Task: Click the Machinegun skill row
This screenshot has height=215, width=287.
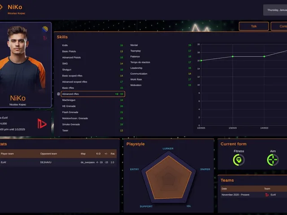Action: click(x=92, y=100)
